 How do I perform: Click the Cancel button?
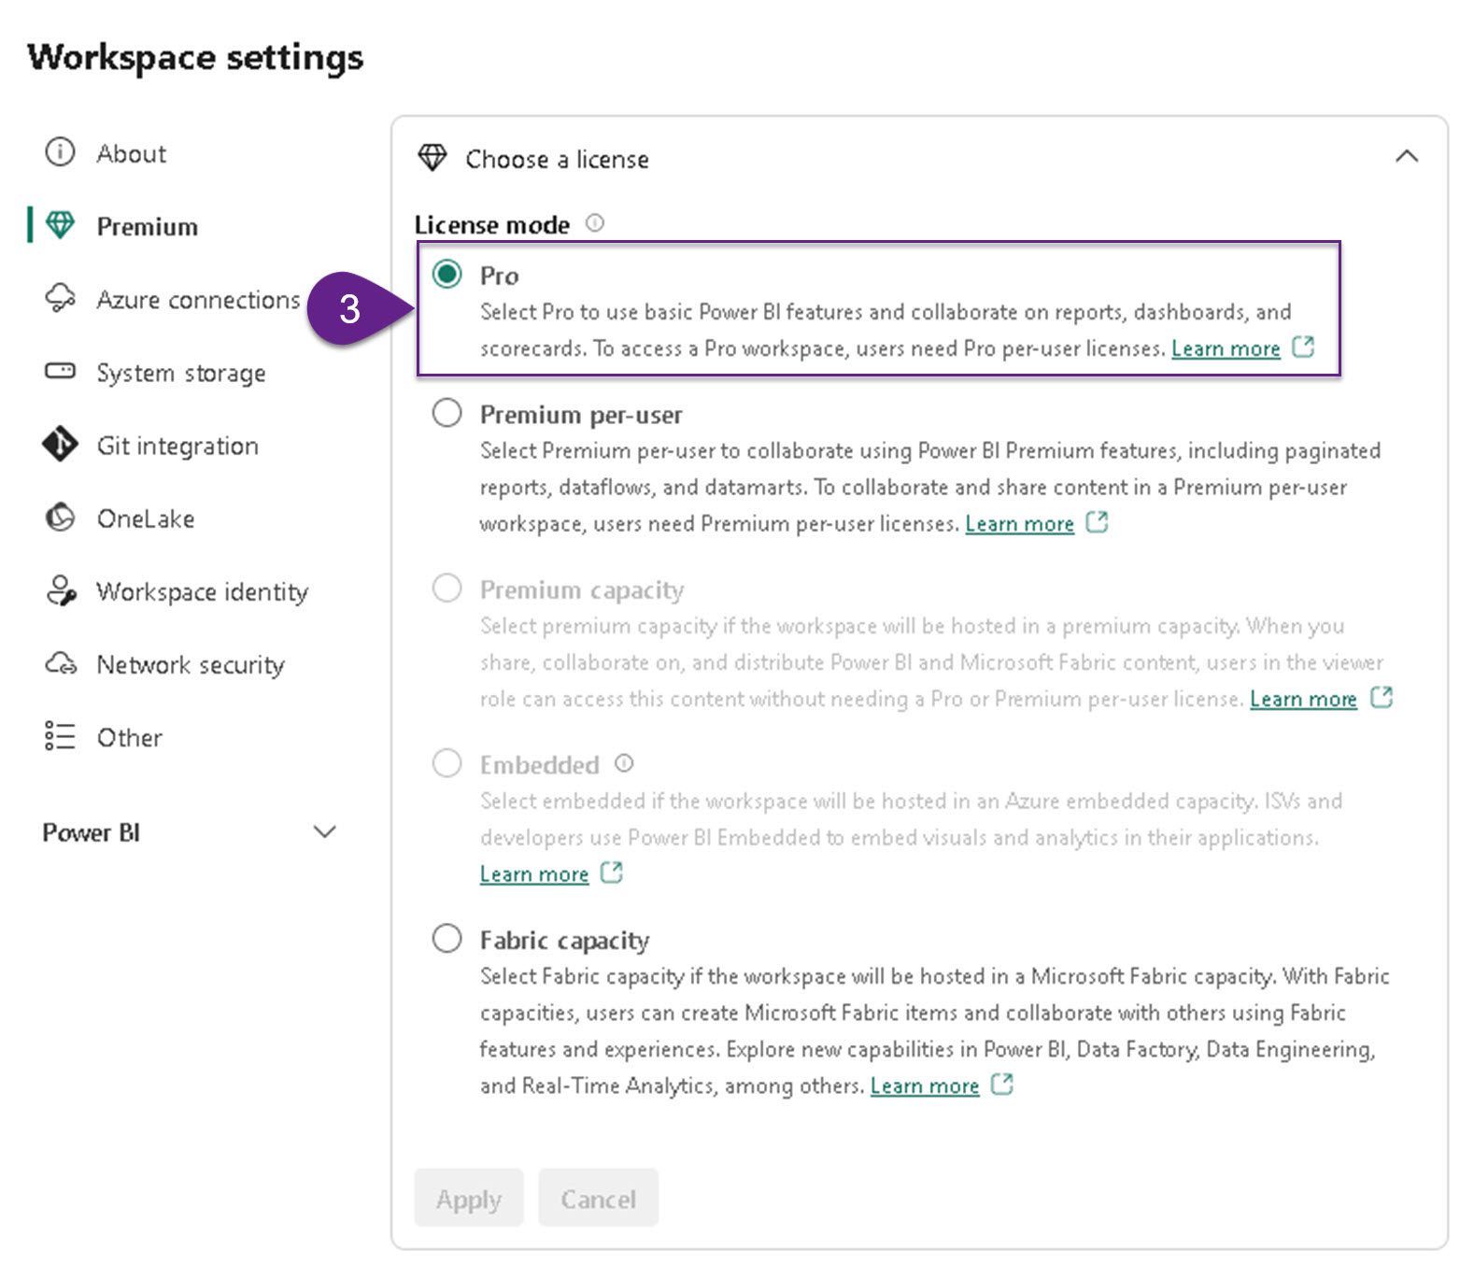tap(598, 1198)
